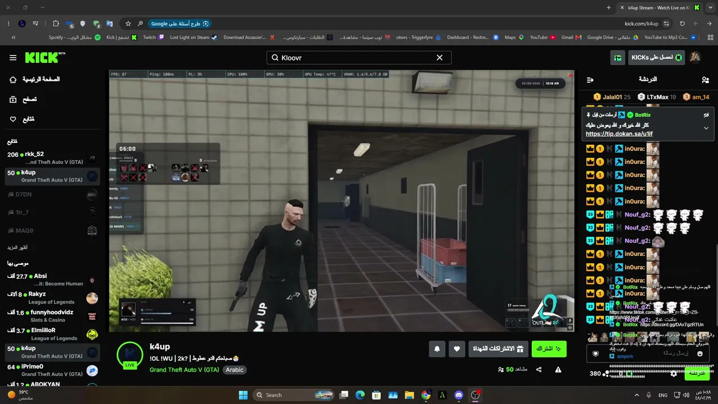Click the Ask Google chip in address bar
This screenshot has width=718, height=404.
point(179,24)
